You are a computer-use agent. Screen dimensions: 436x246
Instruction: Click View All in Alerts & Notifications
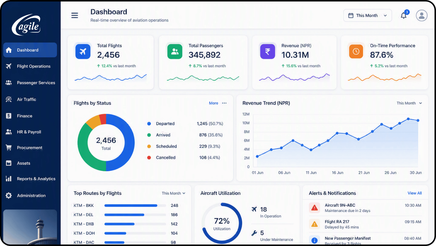pyautogui.click(x=415, y=193)
